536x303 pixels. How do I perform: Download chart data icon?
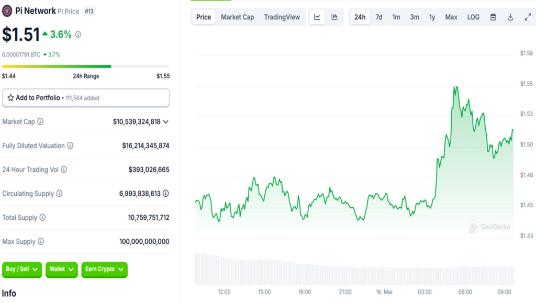(x=510, y=17)
